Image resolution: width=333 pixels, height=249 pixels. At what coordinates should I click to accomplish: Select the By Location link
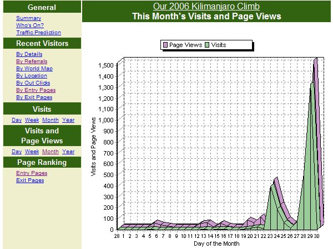pos(32,76)
